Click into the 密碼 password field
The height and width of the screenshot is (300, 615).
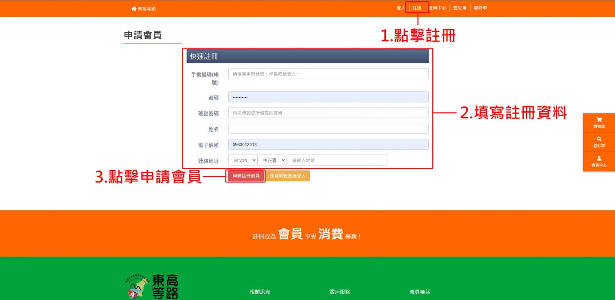pyautogui.click(x=328, y=97)
